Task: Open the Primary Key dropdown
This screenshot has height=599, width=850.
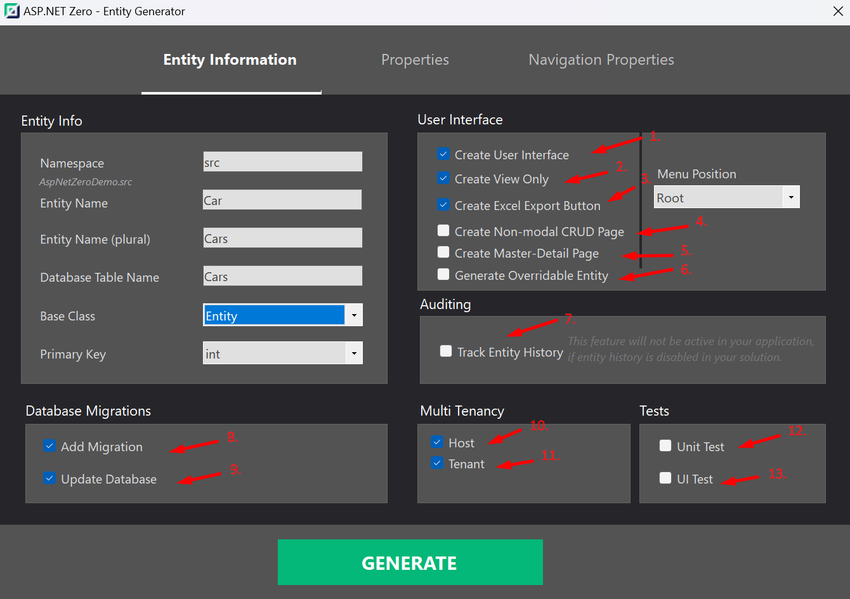Action: click(354, 353)
